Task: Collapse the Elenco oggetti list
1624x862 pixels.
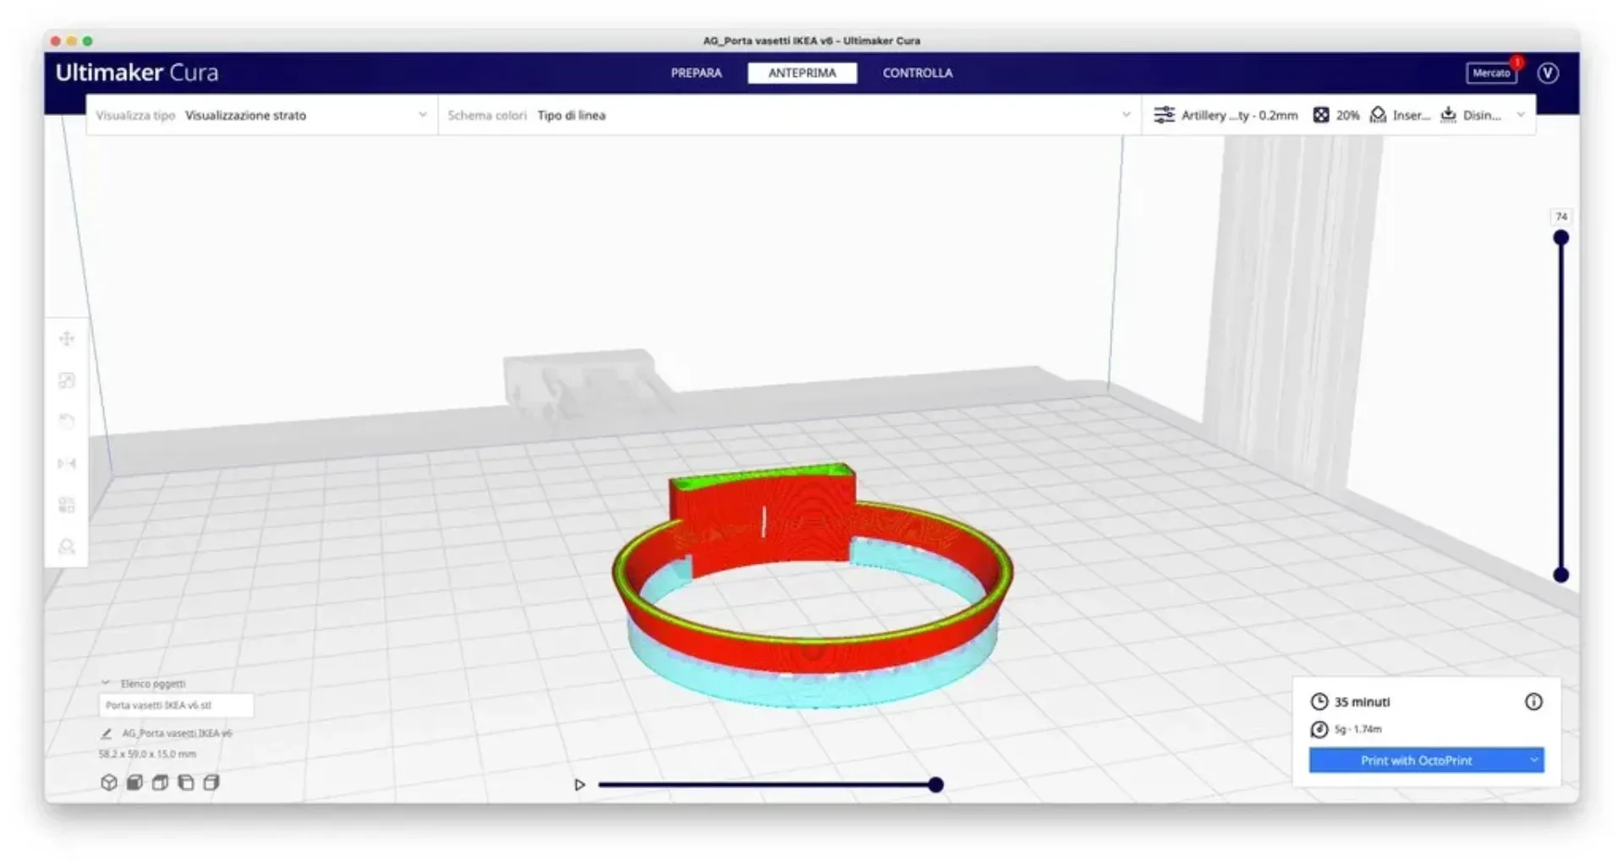Action: click(x=106, y=683)
